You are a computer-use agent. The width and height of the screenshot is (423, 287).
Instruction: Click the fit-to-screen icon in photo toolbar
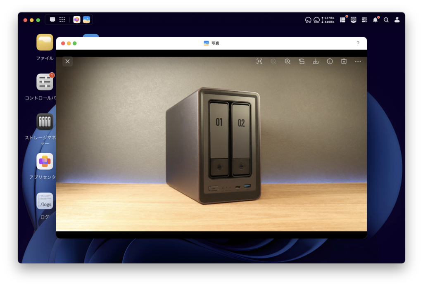259,62
